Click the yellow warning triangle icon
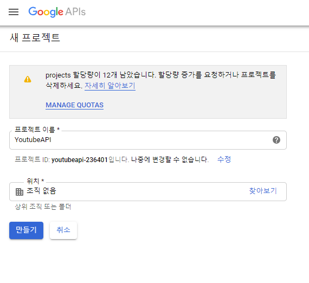Viewport: 309px width, 283px height. (28, 79)
